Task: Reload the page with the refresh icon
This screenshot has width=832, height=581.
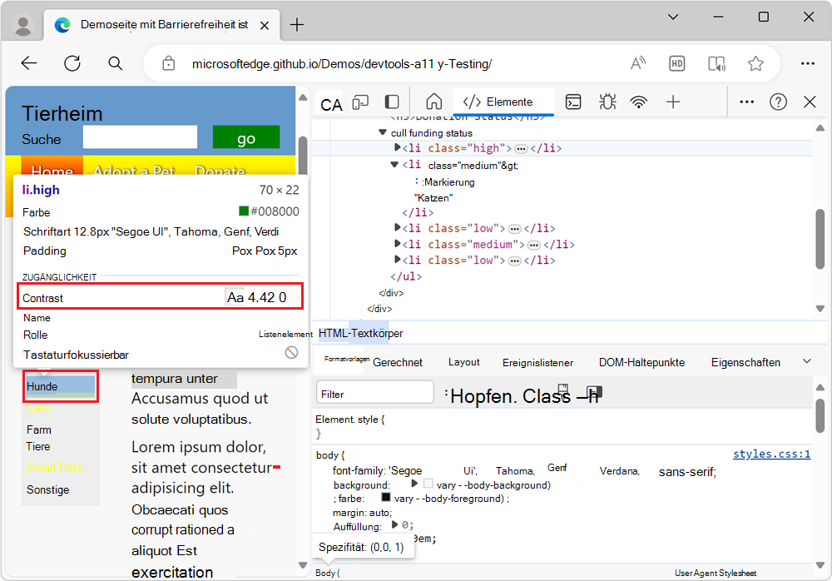Action: (x=72, y=64)
